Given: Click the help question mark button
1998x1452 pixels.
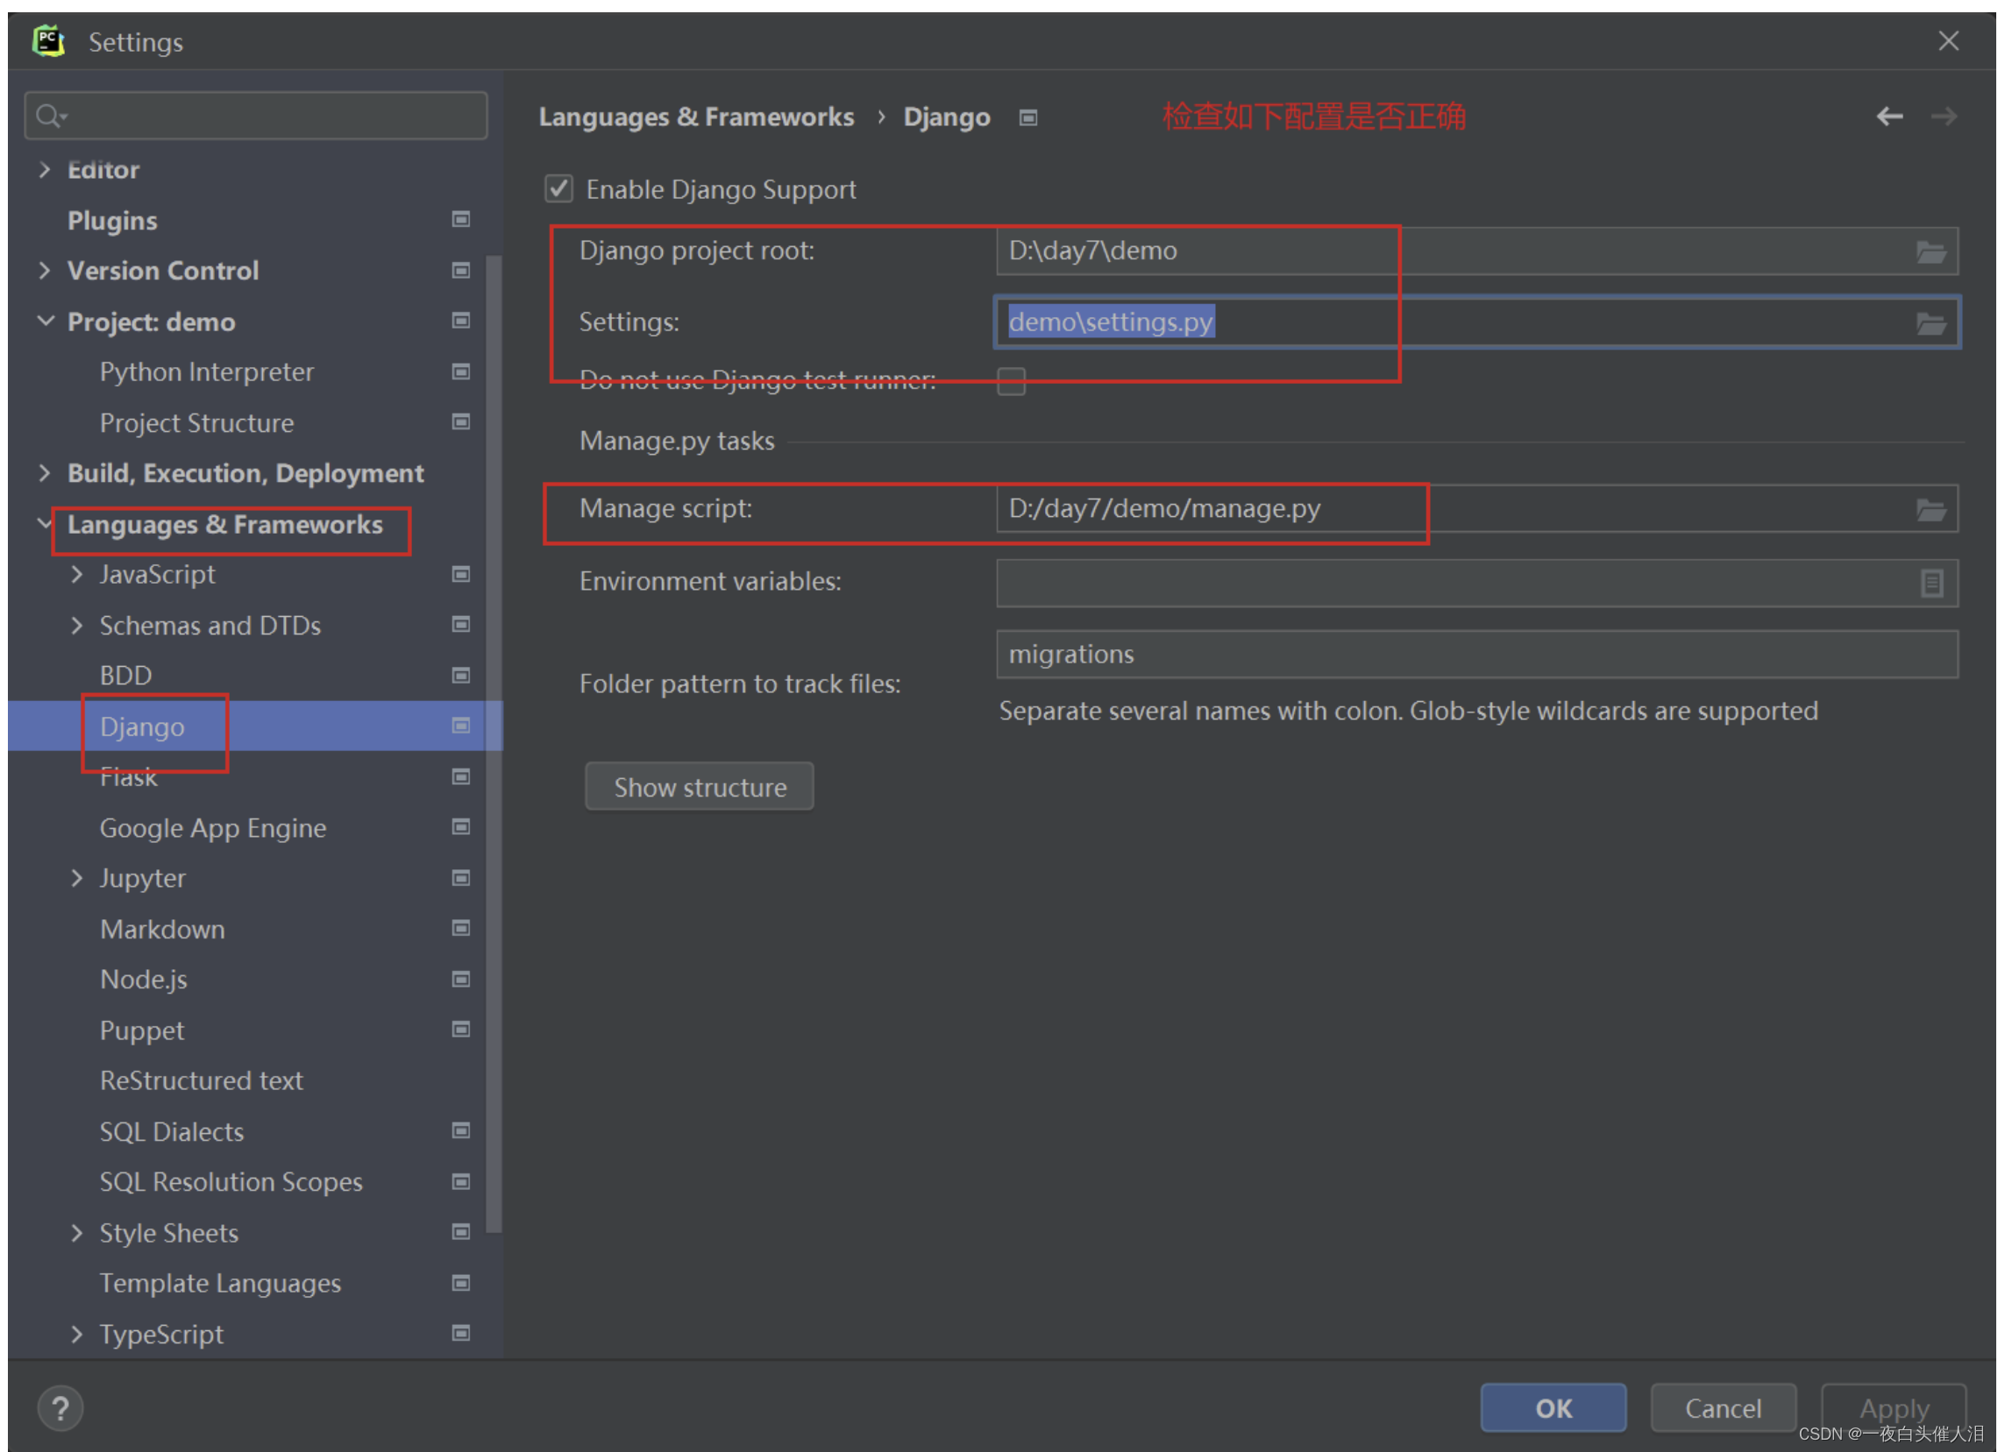Looking at the screenshot, I should [x=60, y=1408].
